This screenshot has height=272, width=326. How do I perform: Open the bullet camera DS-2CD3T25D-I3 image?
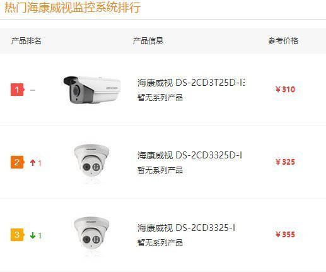pos(92,90)
